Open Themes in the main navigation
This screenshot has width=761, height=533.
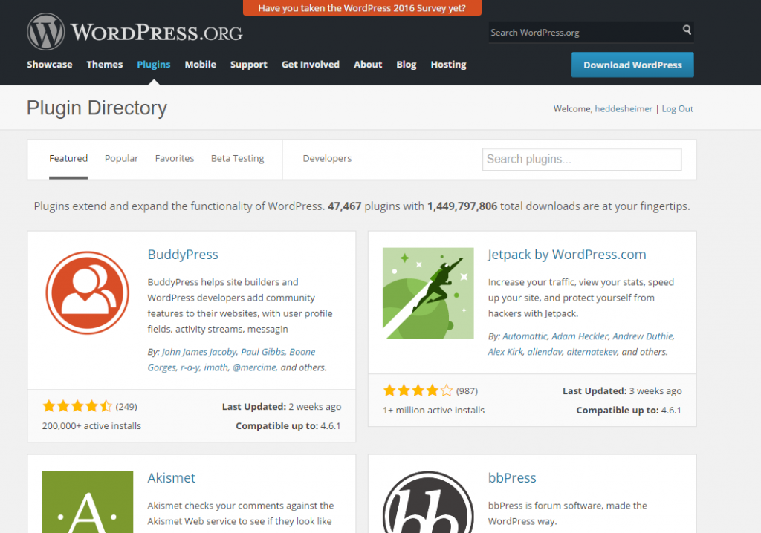(x=105, y=65)
